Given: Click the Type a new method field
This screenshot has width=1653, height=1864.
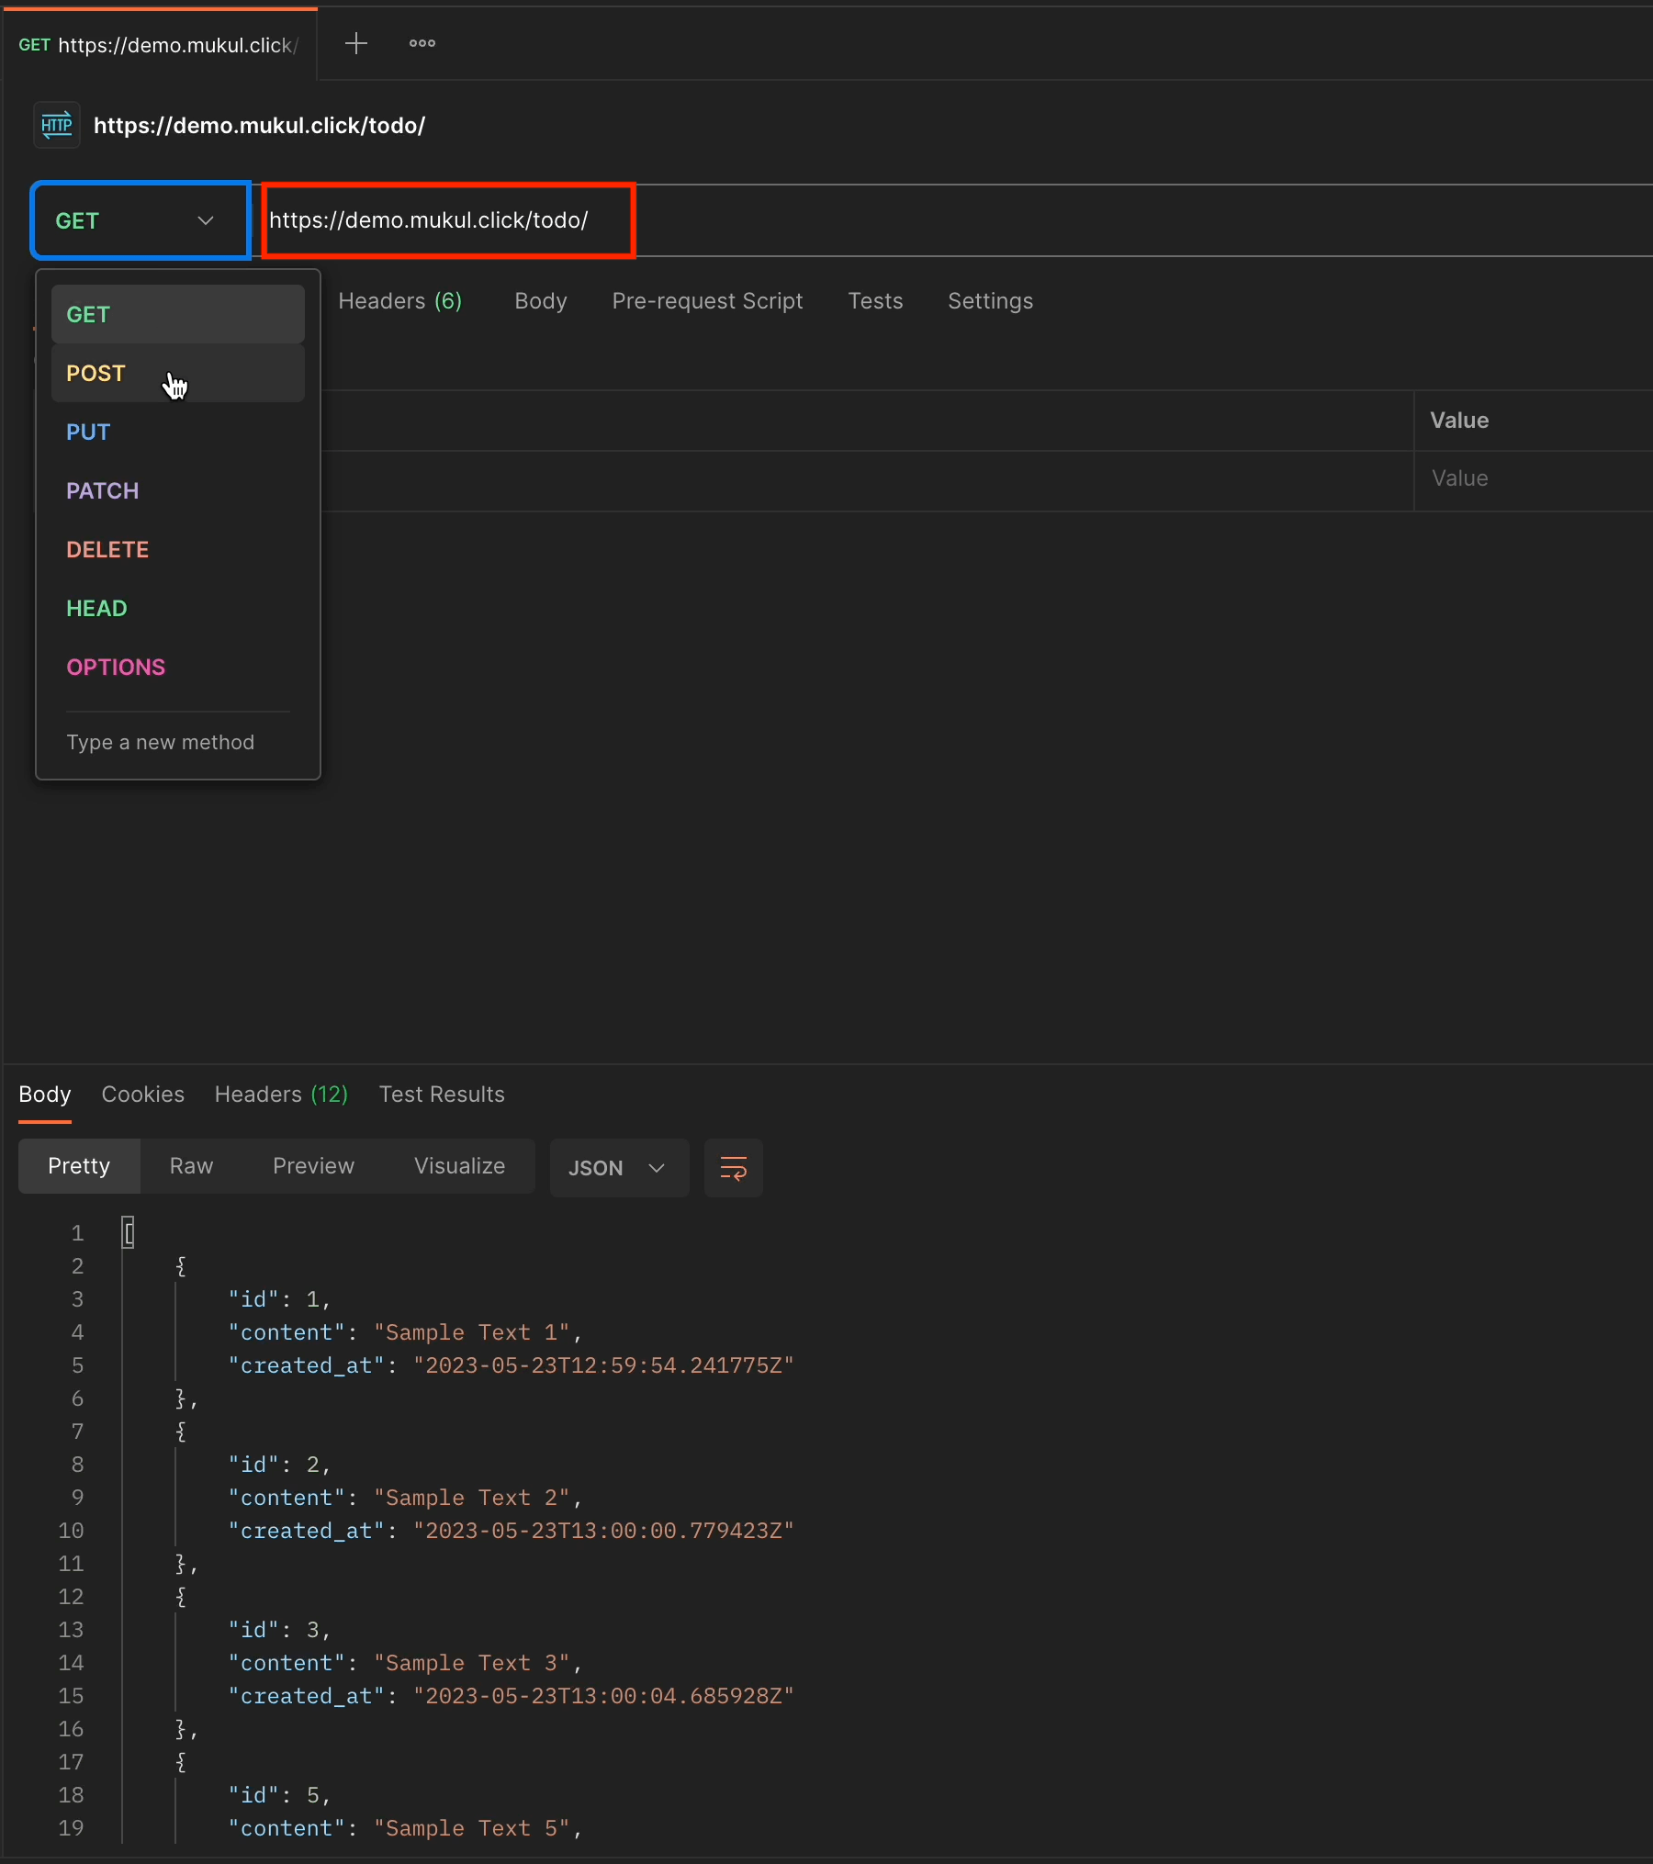Looking at the screenshot, I should 161,742.
